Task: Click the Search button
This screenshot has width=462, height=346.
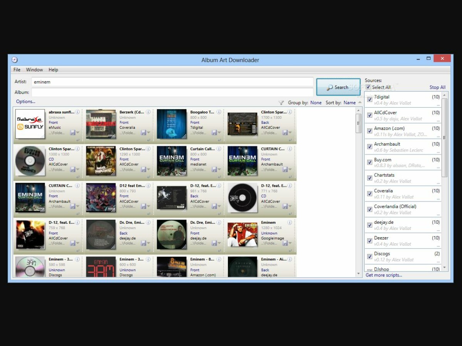Action: (338, 87)
